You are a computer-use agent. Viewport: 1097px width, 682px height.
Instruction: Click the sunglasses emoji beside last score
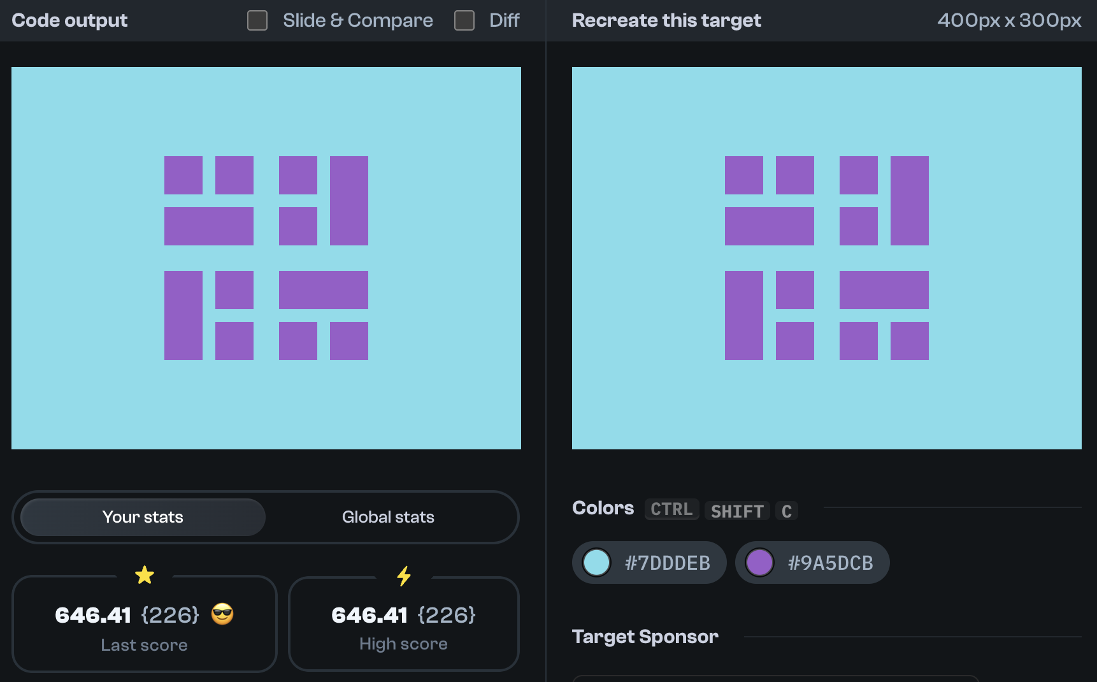(222, 614)
